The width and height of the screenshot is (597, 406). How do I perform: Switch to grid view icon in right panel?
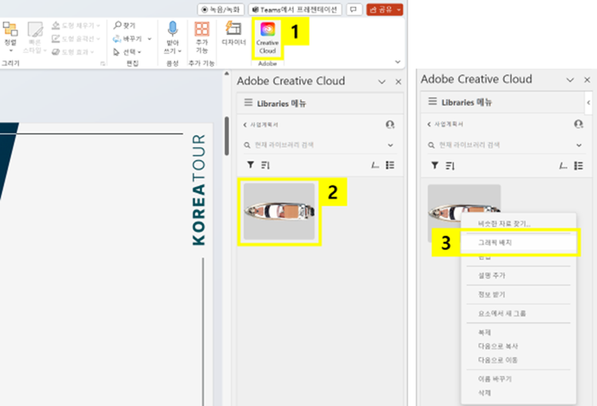pyautogui.click(x=563, y=166)
